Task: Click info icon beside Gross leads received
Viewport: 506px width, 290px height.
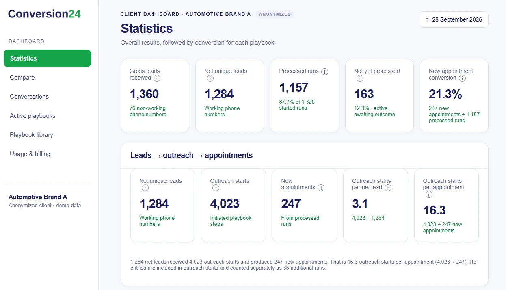Action: coord(157,78)
